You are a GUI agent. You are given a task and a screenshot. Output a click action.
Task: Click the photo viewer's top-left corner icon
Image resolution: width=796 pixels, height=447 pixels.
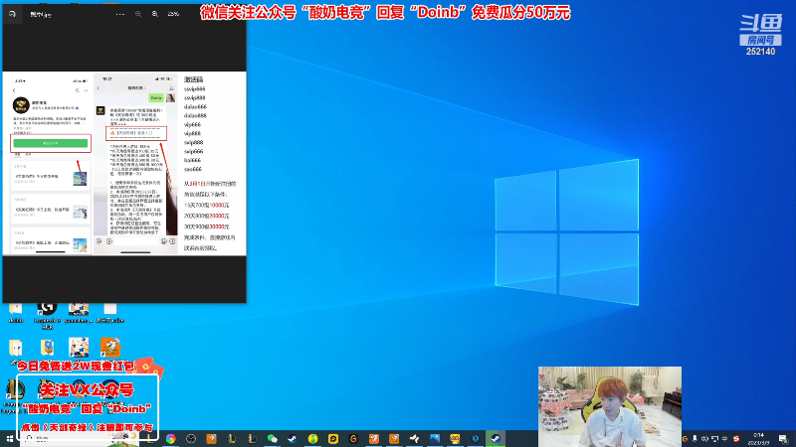(x=12, y=14)
